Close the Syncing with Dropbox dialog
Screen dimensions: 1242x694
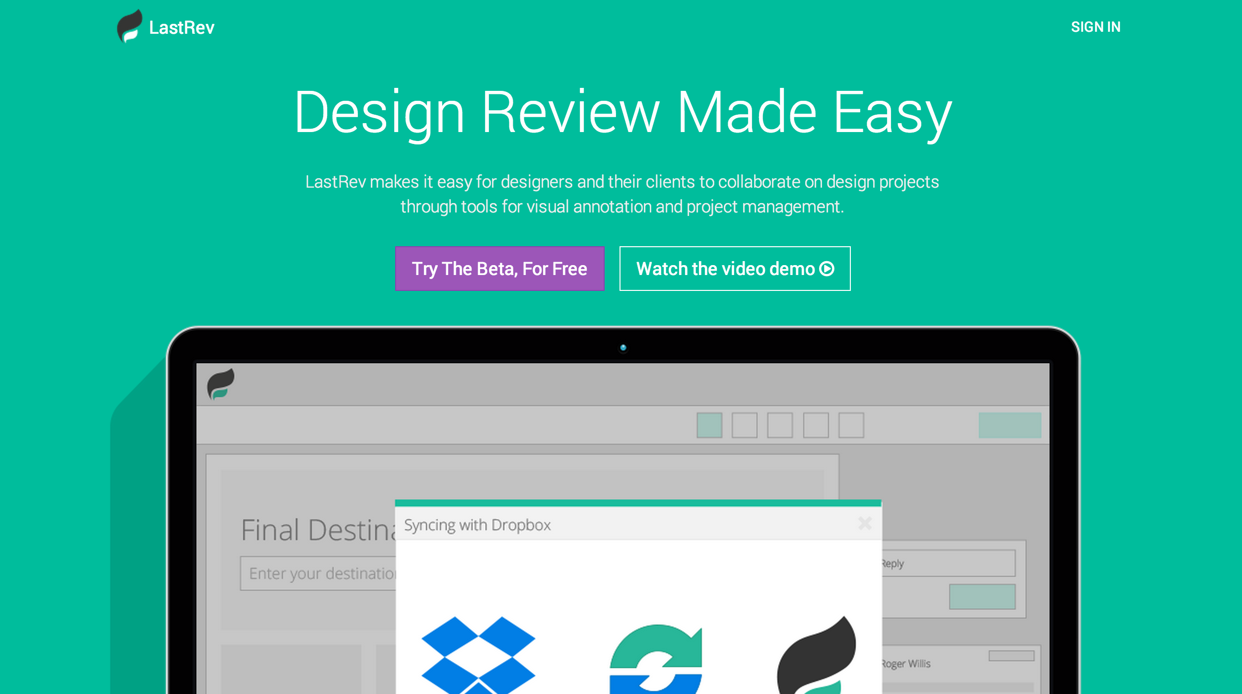pyautogui.click(x=865, y=523)
